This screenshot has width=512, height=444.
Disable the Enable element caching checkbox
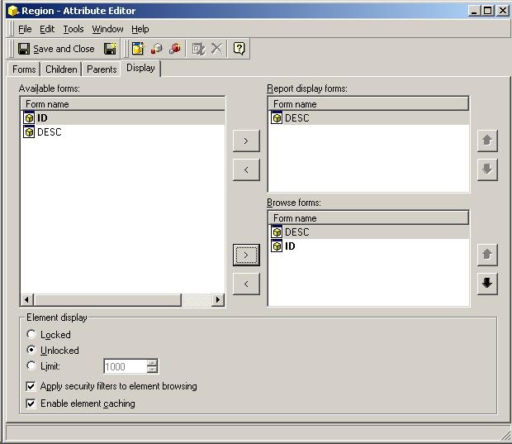(31, 403)
